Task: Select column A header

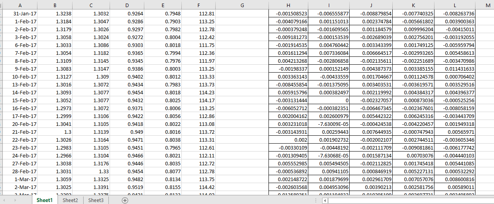Action: click(x=20, y=5)
